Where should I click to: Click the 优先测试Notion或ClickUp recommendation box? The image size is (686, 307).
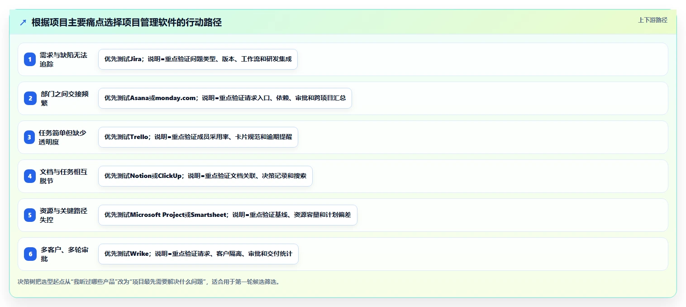[x=205, y=176]
